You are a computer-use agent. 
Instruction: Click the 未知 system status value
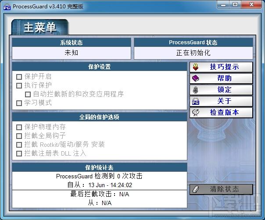72,53
